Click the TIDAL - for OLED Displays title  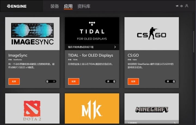(90, 55)
